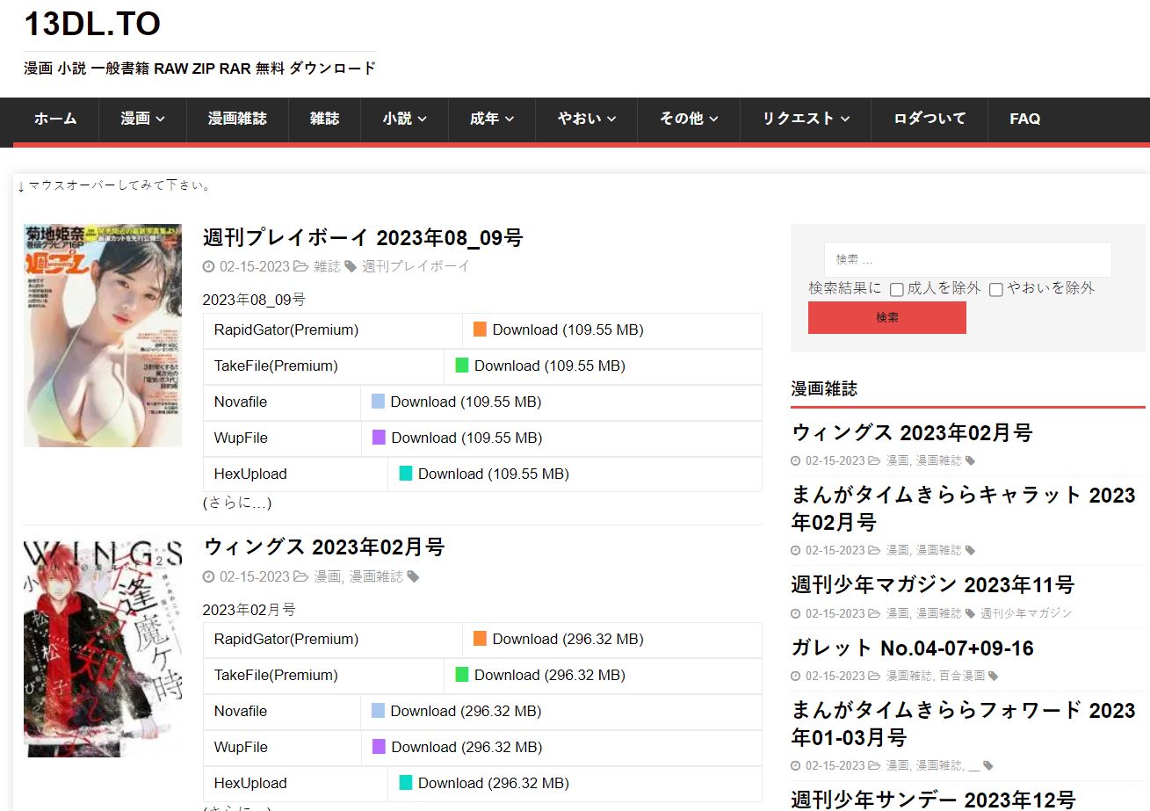Enable the 成人を除外 checkbox

point(896,289)
